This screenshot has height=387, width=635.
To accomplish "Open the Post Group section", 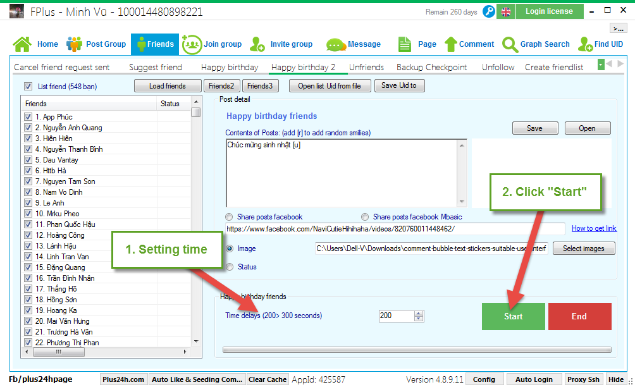I will 96,44.
